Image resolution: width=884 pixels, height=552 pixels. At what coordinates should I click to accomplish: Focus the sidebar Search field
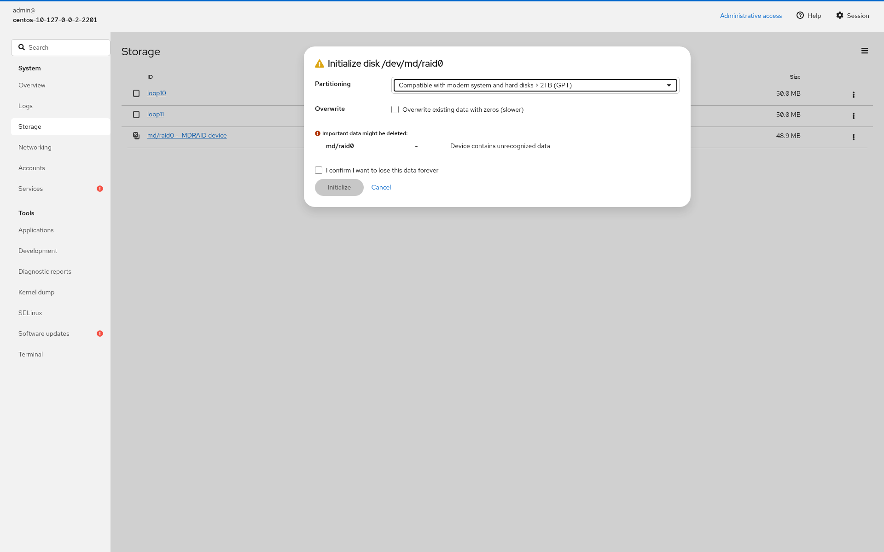click(x=61, y=47)
